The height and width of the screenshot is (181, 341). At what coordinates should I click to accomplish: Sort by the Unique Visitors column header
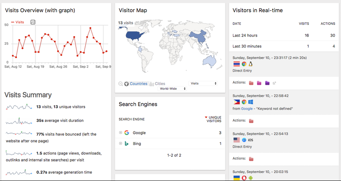coord(214,119)
